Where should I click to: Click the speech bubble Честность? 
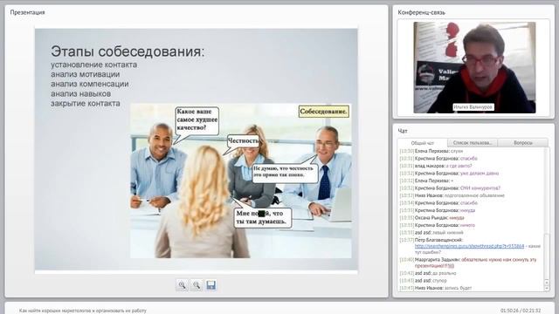click(x=243, y=141)
